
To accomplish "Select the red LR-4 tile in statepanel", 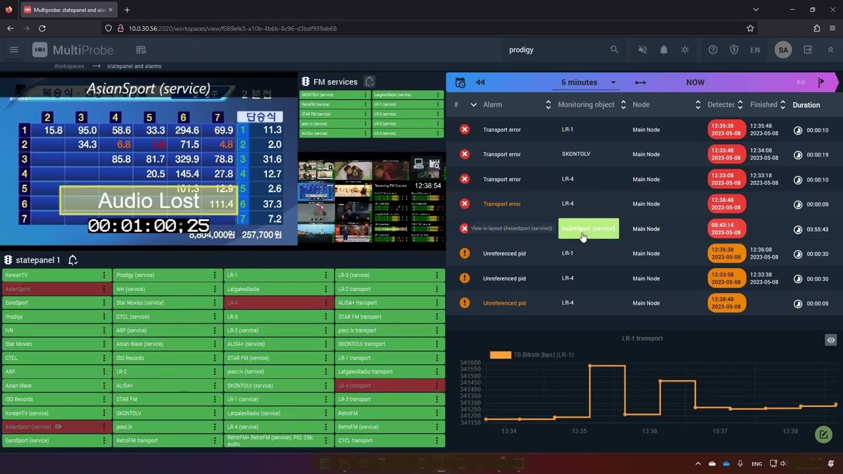I will click(277, 303).
